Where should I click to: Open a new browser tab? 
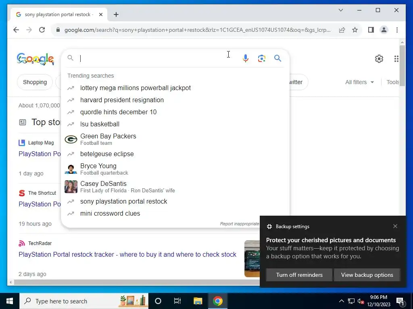click(x=116, y=14)
